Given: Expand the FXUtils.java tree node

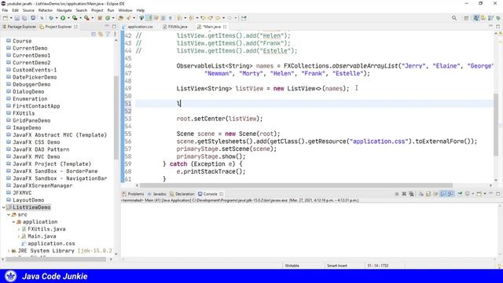Looking at the screenshot, I should [19, 229].
